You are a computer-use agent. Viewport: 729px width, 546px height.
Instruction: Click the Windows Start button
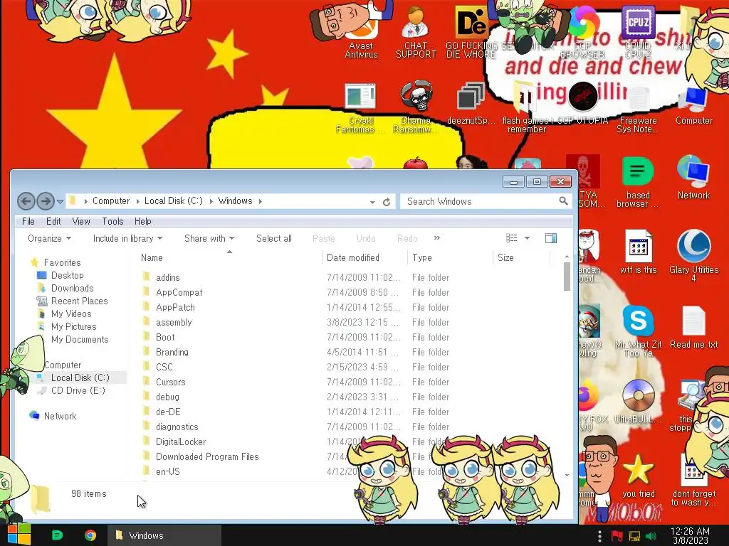tap(19, 535)
